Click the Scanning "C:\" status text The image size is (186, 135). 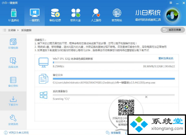point(61,99)
